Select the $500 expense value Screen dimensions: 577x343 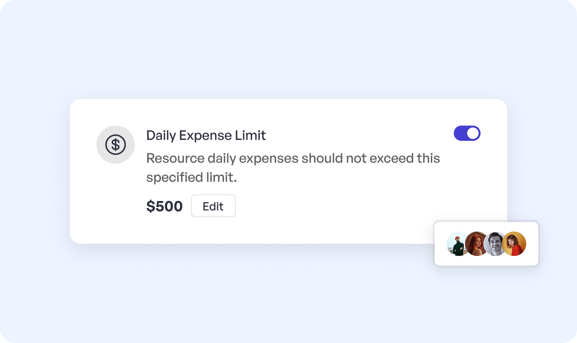(x=164, y=205)
